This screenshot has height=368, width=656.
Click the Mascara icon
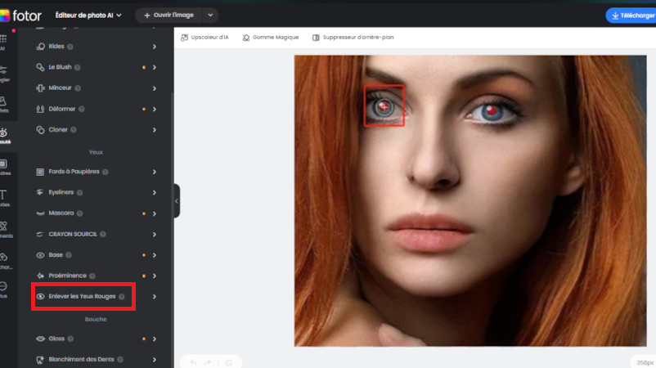point(40,213)
